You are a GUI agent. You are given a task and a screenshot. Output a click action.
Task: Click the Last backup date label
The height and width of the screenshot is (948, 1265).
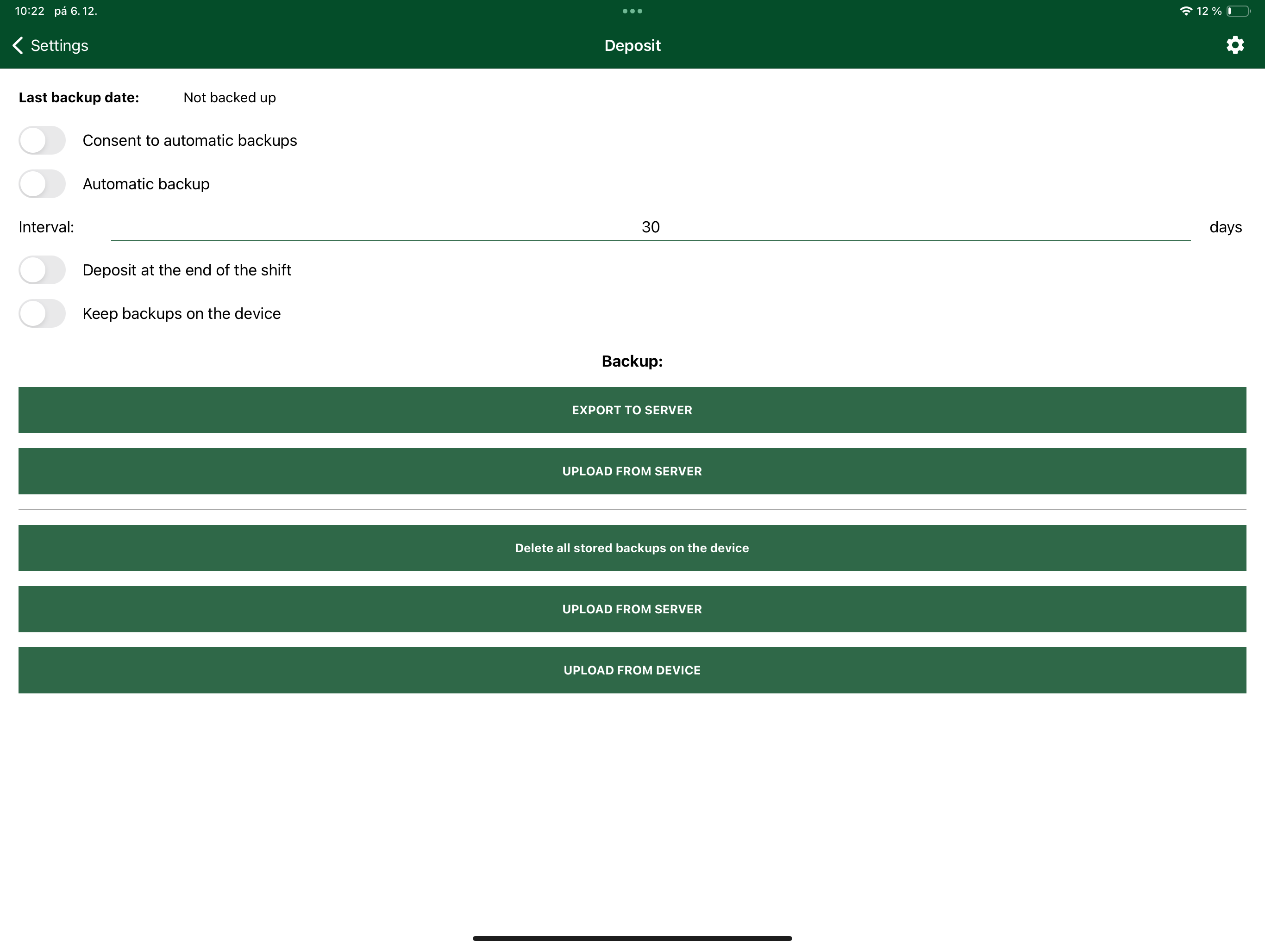pos(78,97)
